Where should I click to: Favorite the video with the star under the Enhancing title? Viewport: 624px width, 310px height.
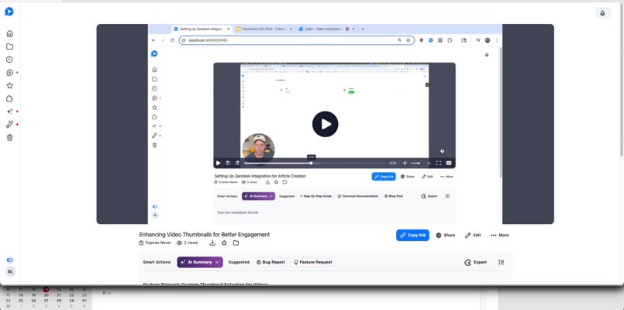(224, 243)
